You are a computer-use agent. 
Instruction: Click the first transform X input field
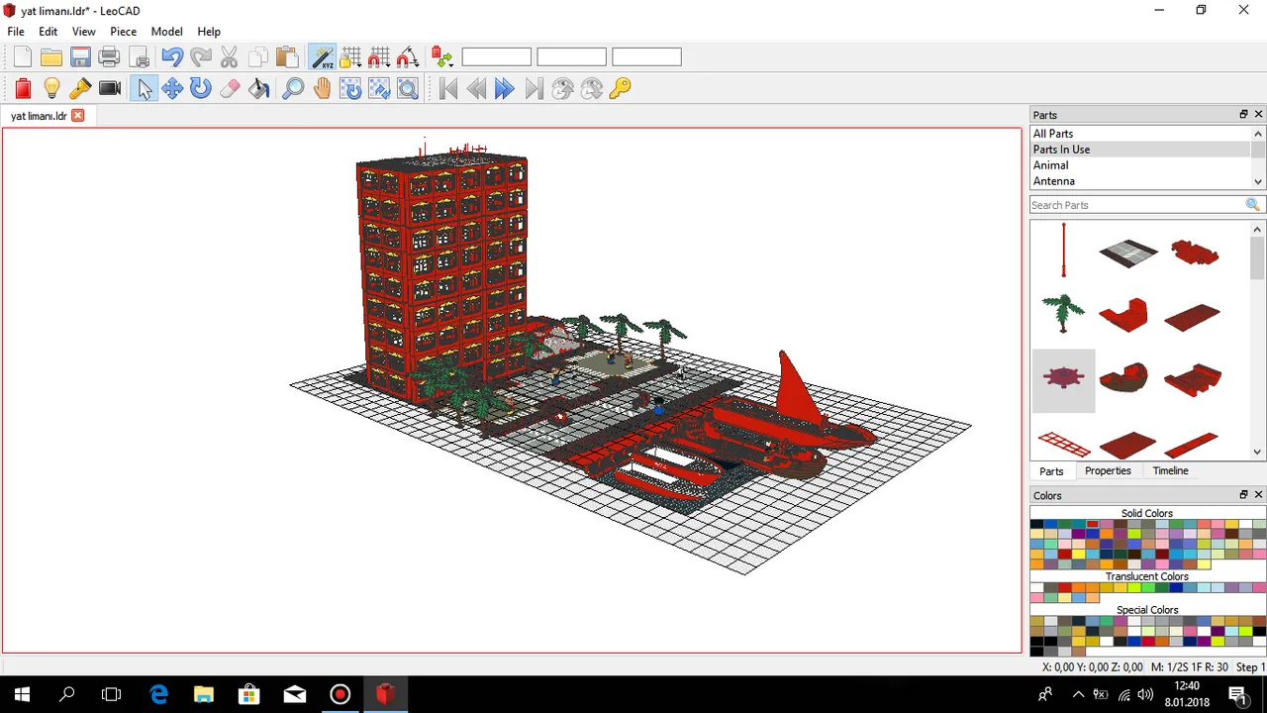click(497, 57)
